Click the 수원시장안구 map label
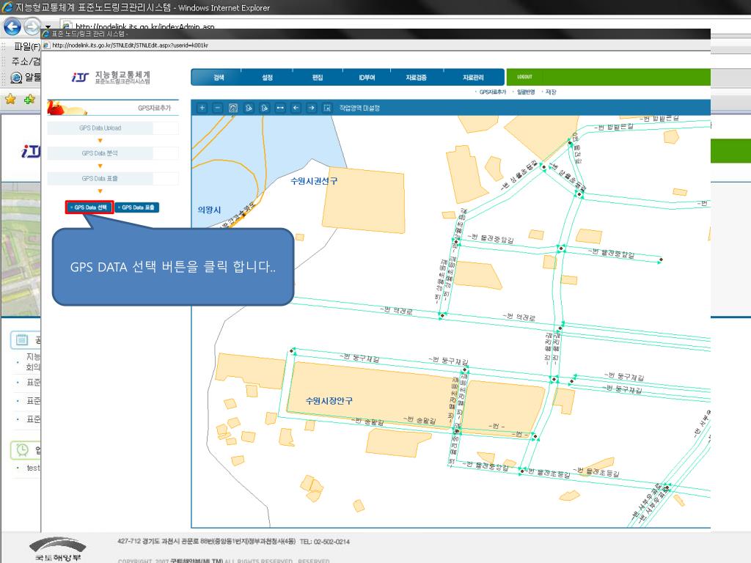The height and width of the screenshot is (563, 751). click(329, 401)
